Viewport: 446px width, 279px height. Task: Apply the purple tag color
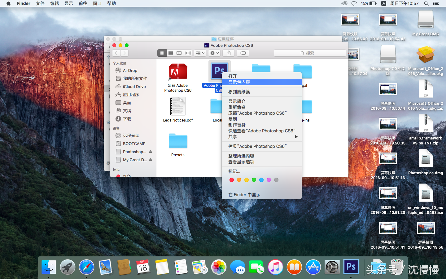pos(269,180)
